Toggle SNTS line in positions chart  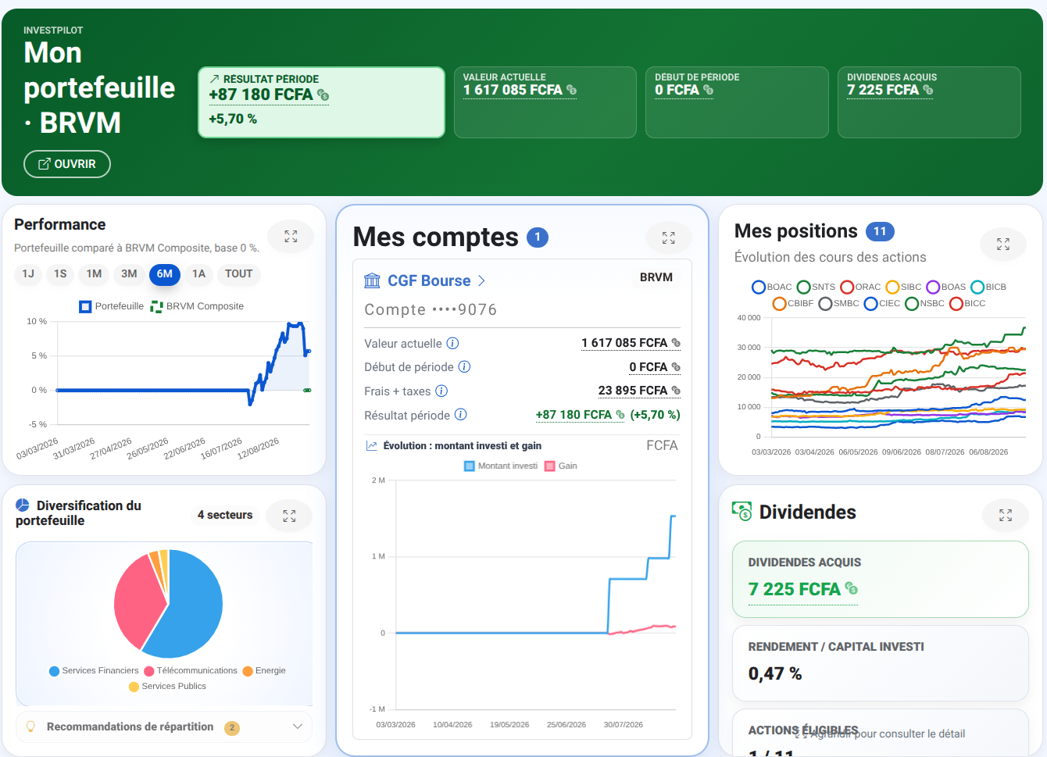pyautogui.click(x=817, y=287)
